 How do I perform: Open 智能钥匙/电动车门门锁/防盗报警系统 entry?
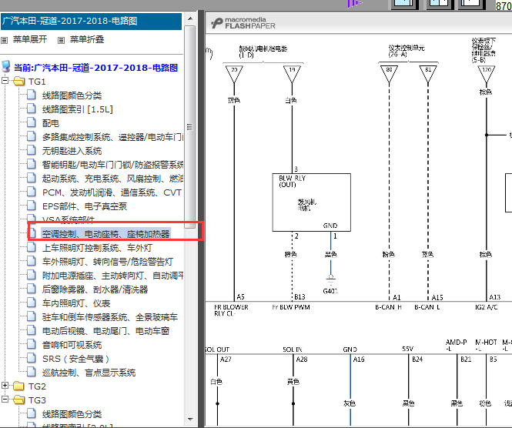coord(112,165)
